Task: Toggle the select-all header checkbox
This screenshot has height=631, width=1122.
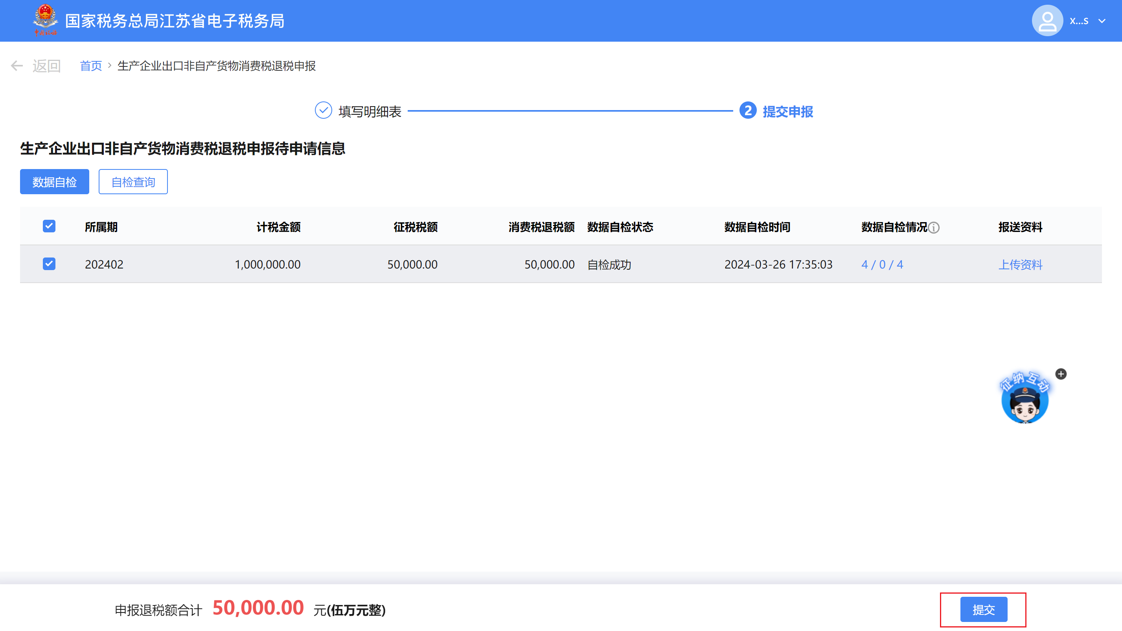Action: point(49,226)
